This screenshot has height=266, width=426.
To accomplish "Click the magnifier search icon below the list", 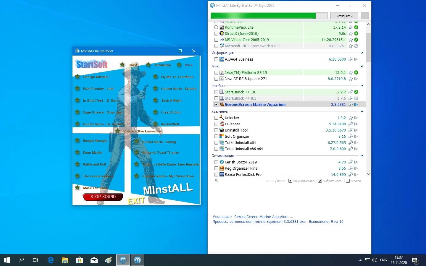I will 216,181.
